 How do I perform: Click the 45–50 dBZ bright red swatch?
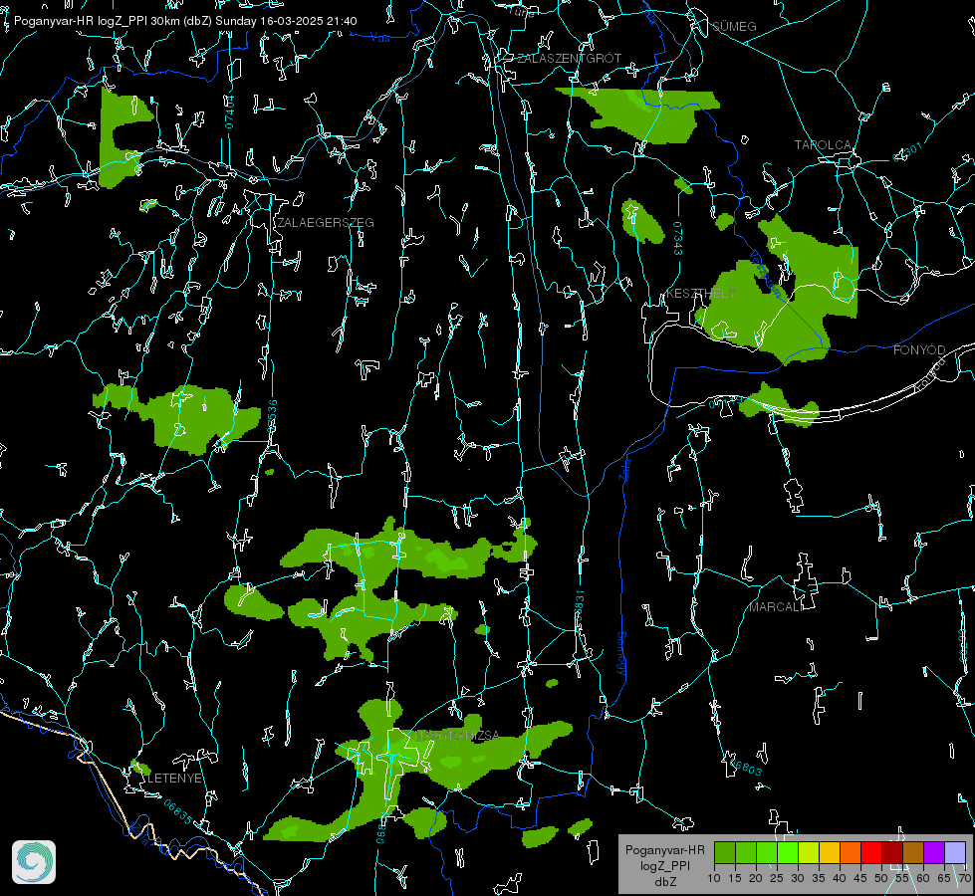[871, 852]
